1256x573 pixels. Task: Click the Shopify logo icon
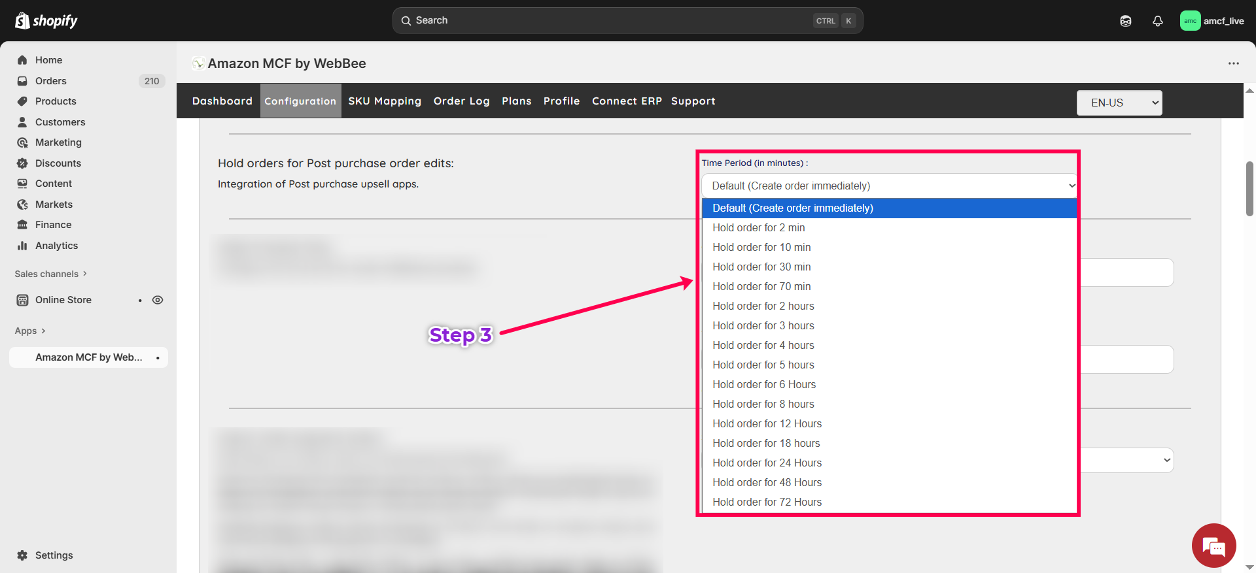(x=22, y=21)
